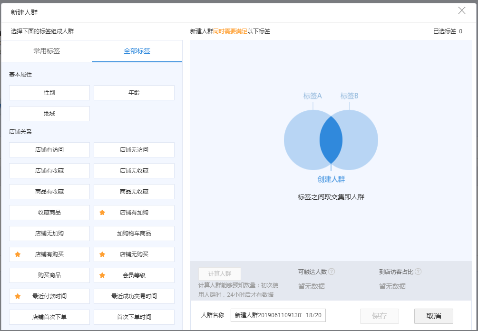The image size is (478, 331).
Task: Click star icon on 店铺有加购 tag
Action: pos(102,213)
